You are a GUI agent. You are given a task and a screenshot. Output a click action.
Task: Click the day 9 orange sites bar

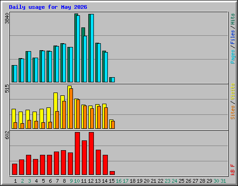[71, 108]
